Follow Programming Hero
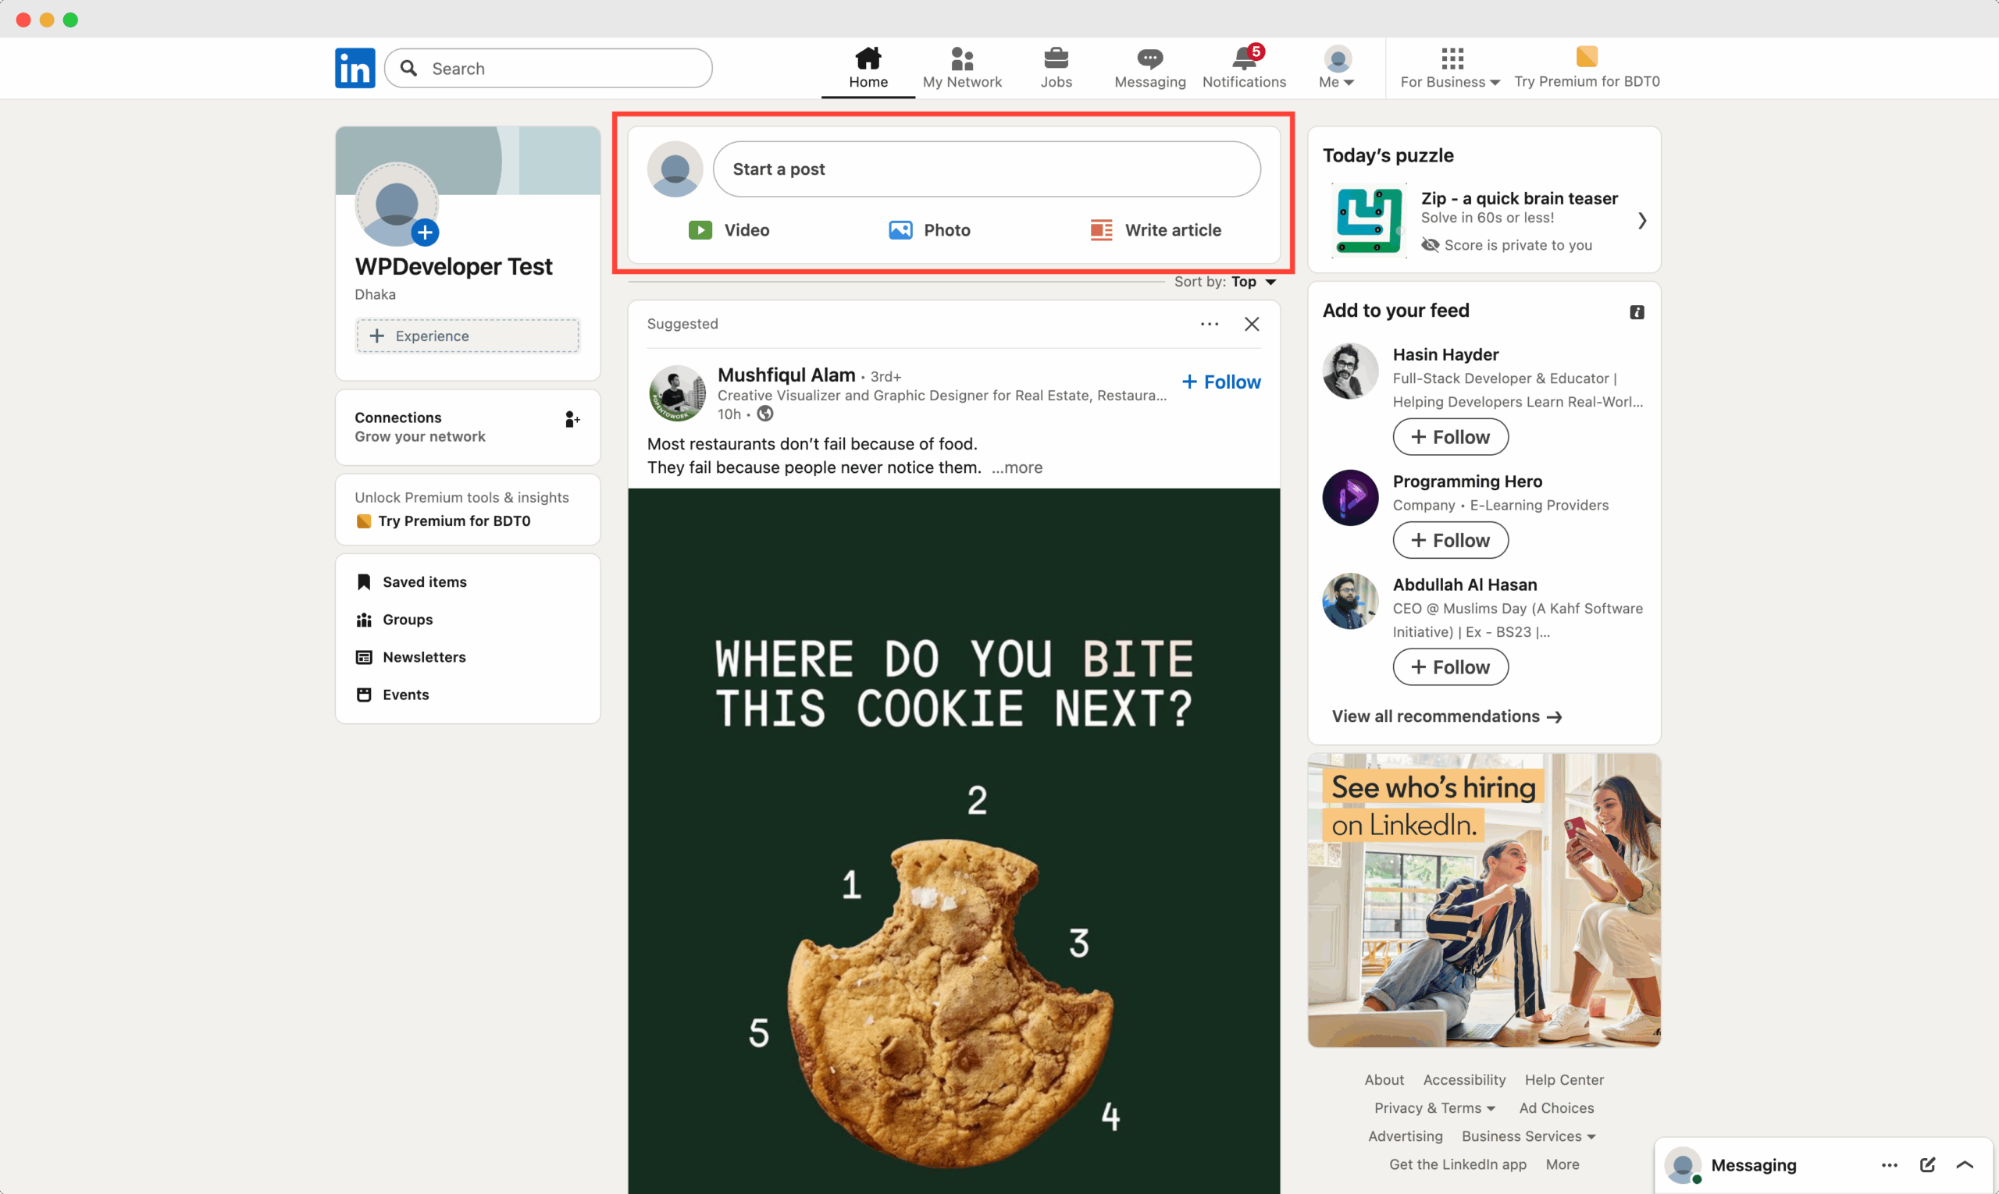The height and width of the screenshot is (1194, 1999). (1449, 540)
